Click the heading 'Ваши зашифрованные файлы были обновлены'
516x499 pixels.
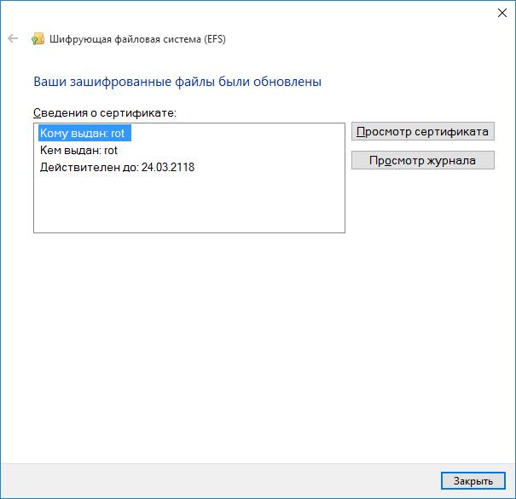tap(177, 82)
